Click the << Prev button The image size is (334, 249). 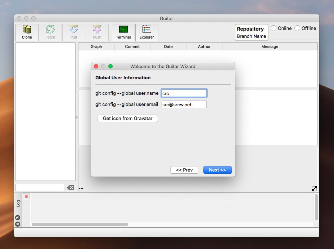tap(184, 170)
